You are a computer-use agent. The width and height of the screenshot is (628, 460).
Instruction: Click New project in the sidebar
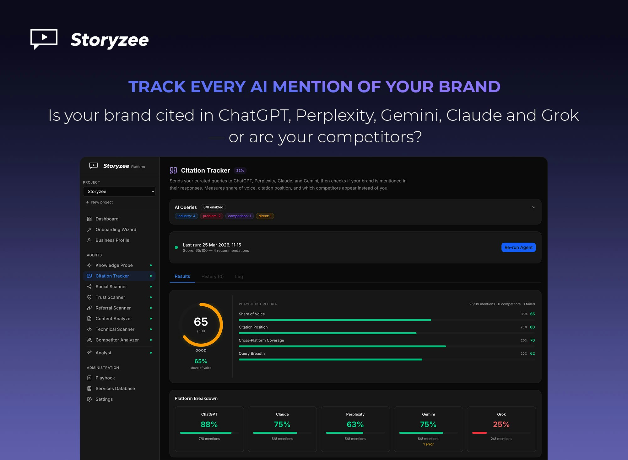pyautogui.click(x=99, y=202)
